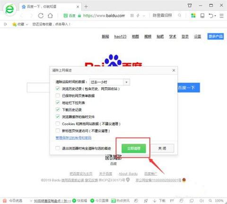
Task: Click the back navigation arrow
Action: pos(22,16)
